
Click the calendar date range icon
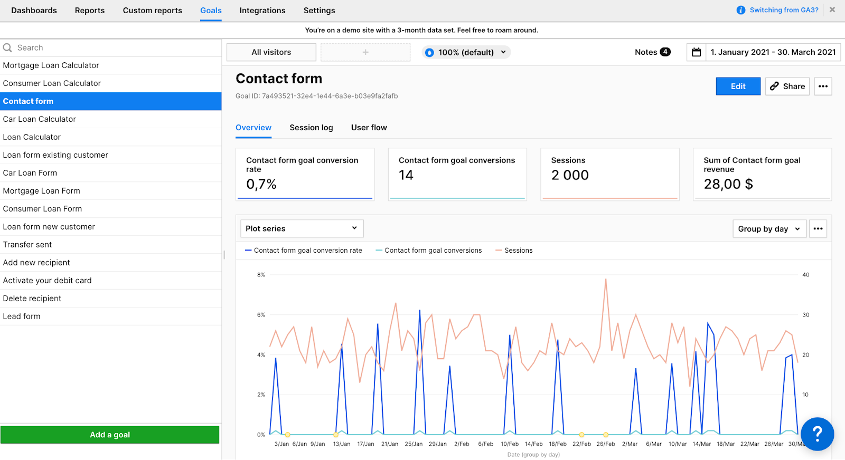[696, 52]
